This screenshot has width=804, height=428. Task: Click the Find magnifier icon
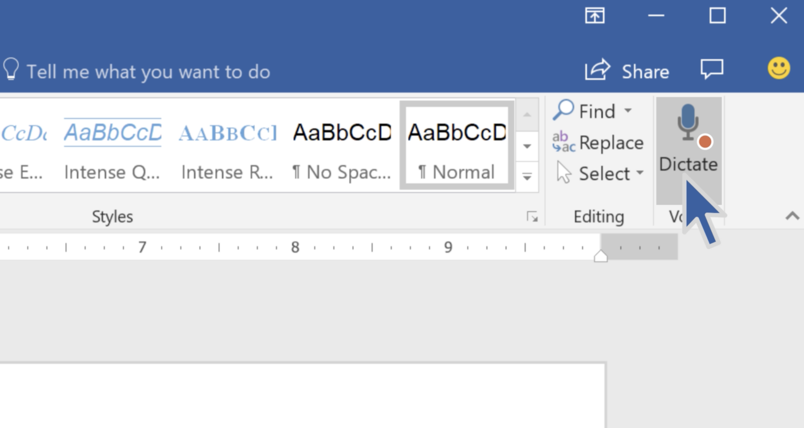click(563, 110)
